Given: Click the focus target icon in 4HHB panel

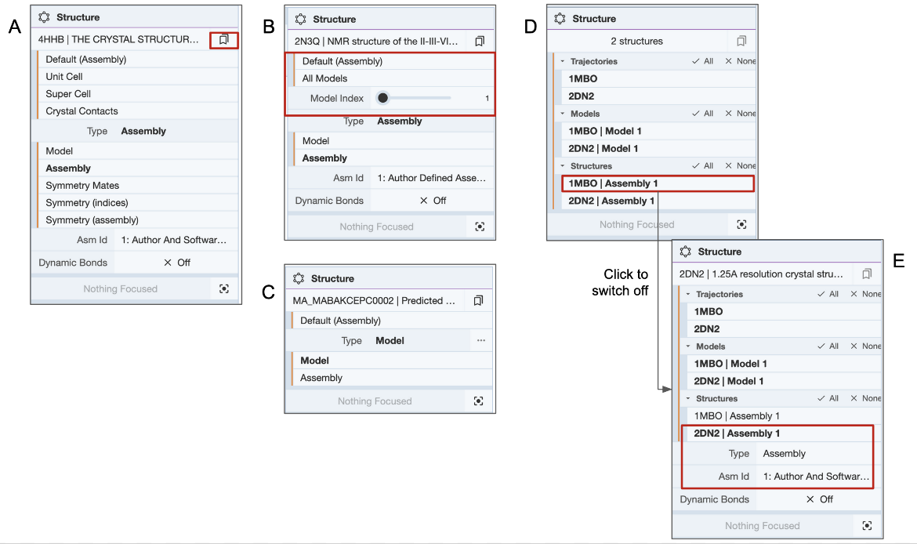Looking at the screenshot, I should click(x=224, y=288).
